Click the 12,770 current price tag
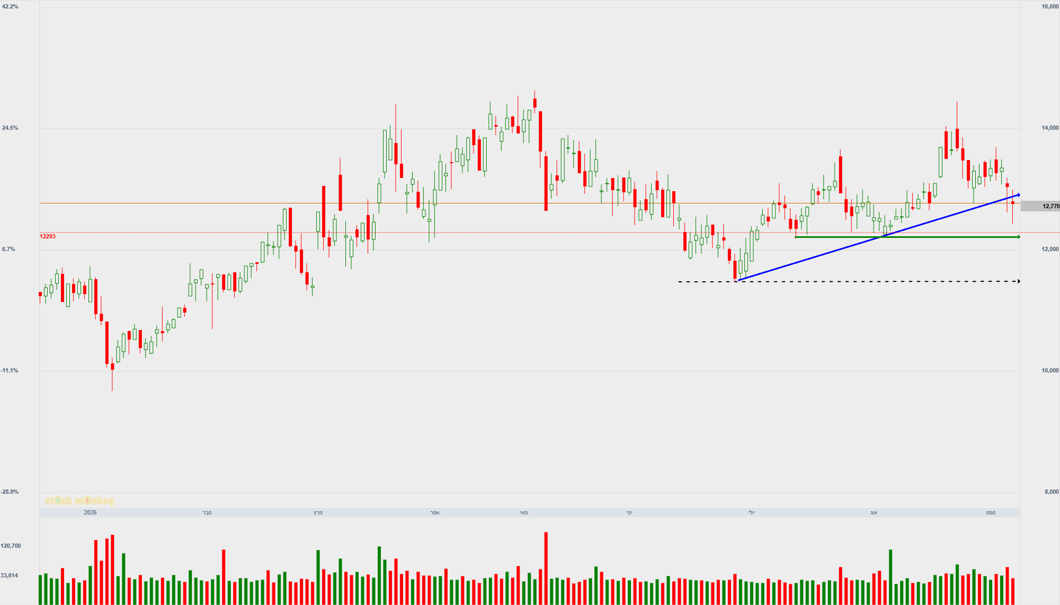 point(1040,206)
